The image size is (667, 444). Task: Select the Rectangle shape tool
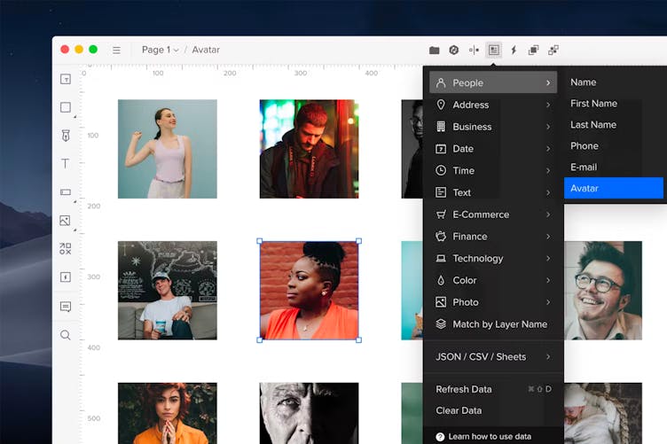[x=66, y=107]
